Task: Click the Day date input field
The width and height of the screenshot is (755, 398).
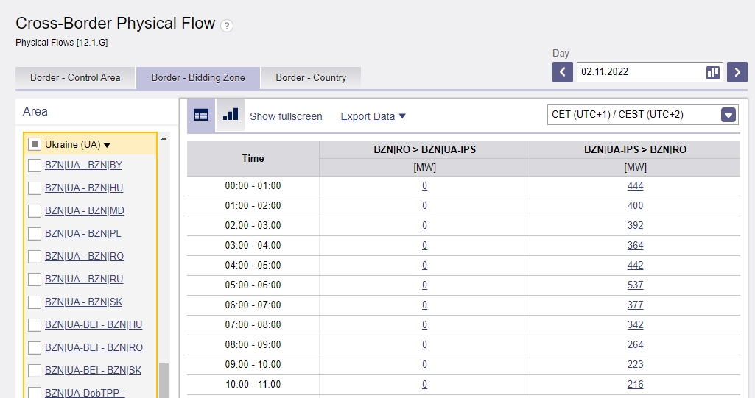Action: click(642, 72)
